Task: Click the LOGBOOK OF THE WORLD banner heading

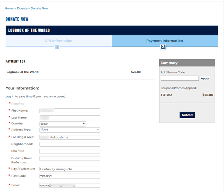Action: tap(29, 30)
